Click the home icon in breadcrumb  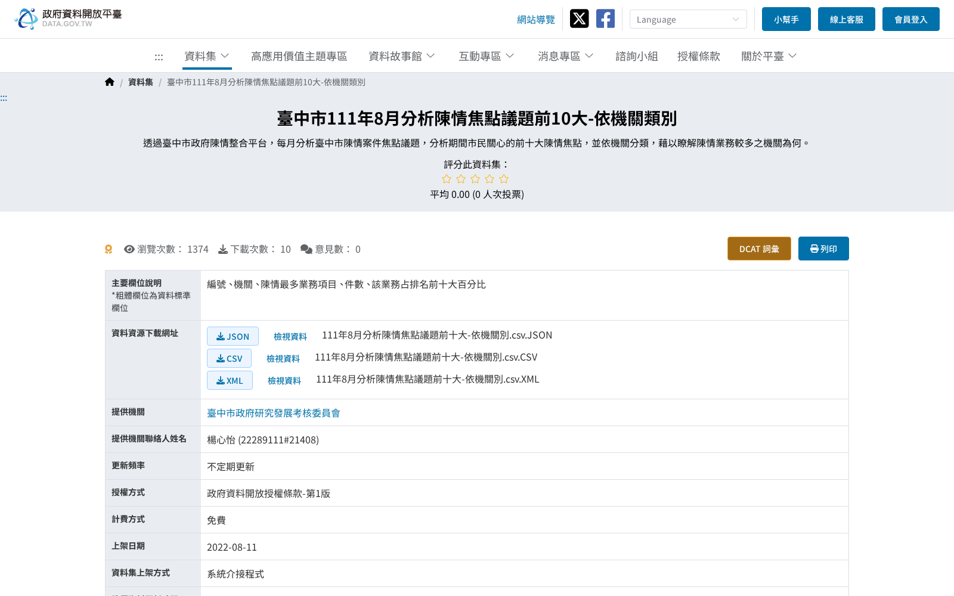110,82
